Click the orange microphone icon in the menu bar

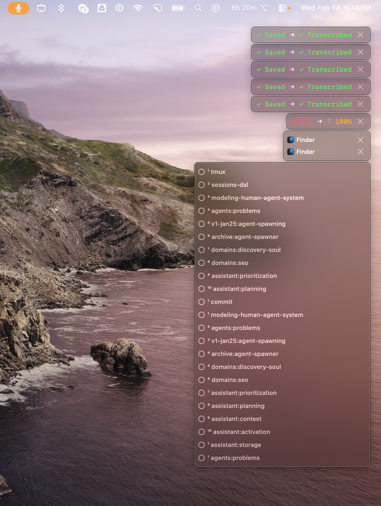tap(18, 8)
